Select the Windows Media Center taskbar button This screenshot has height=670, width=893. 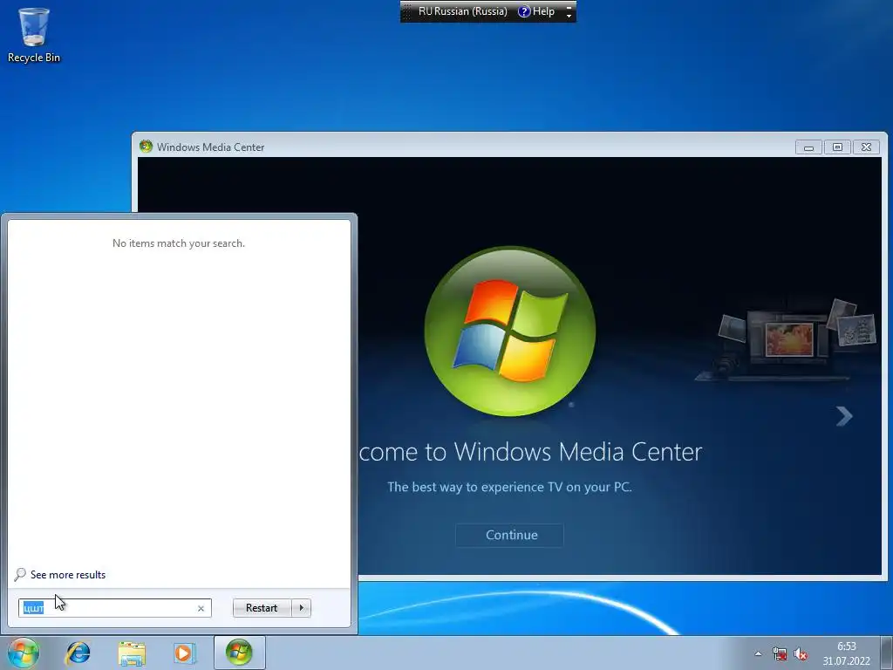point(239,653)
